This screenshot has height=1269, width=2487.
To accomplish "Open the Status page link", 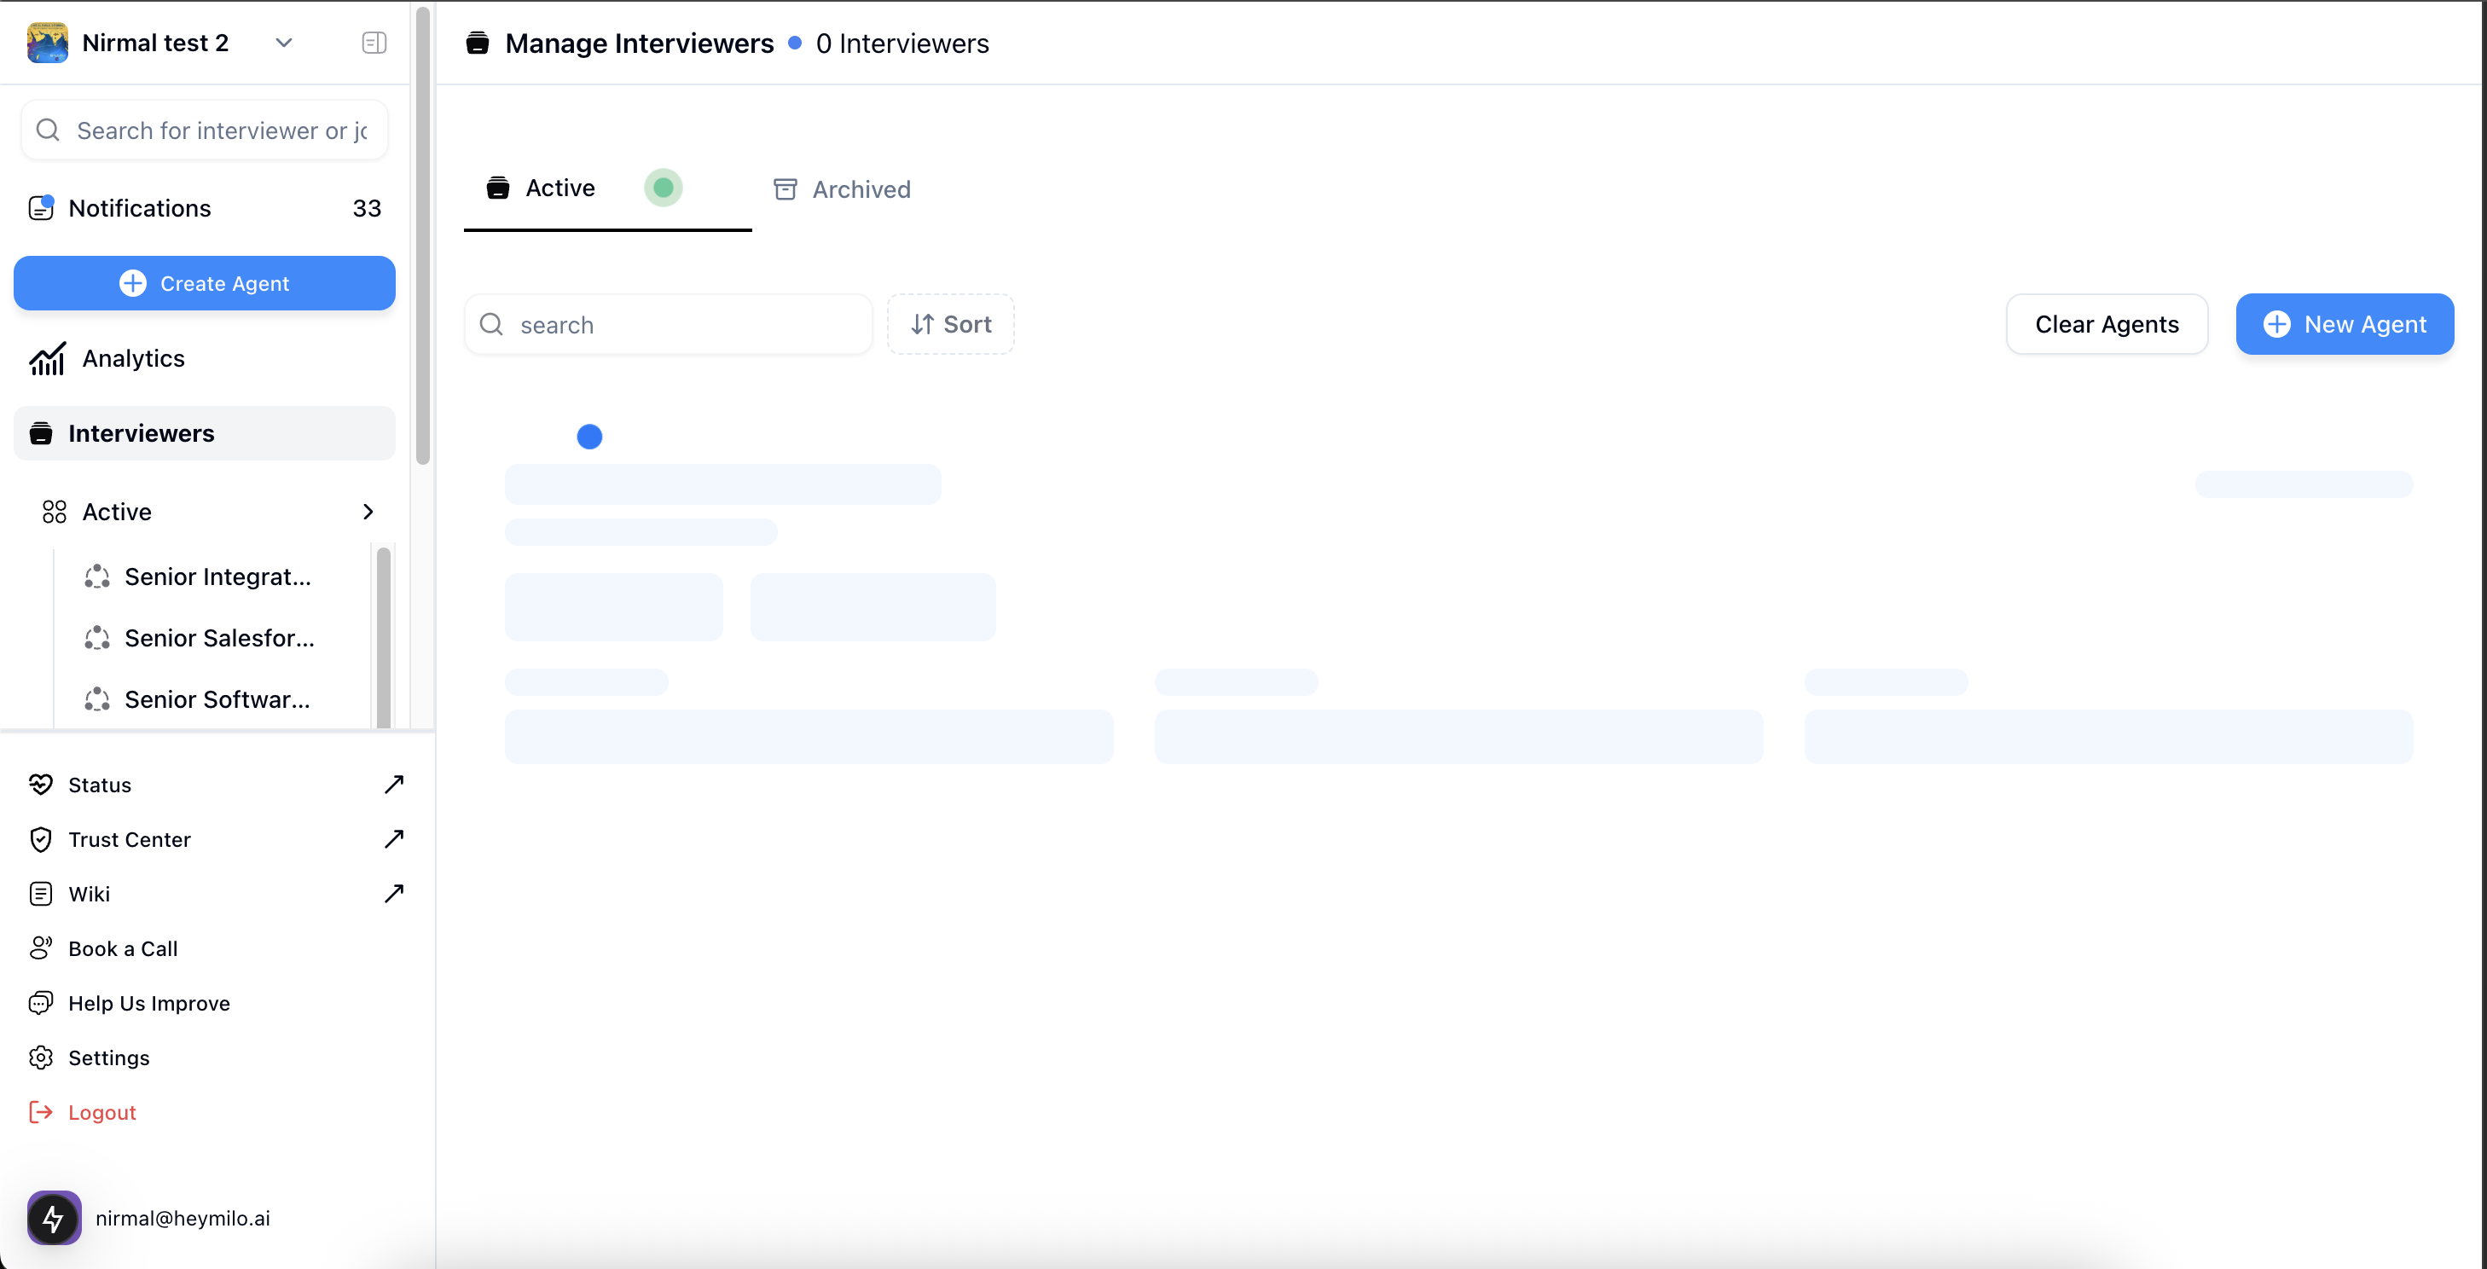I will (100, 785).
